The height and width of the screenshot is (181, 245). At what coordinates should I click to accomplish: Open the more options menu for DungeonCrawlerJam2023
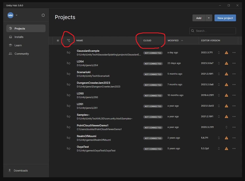[x=234, y=85]
